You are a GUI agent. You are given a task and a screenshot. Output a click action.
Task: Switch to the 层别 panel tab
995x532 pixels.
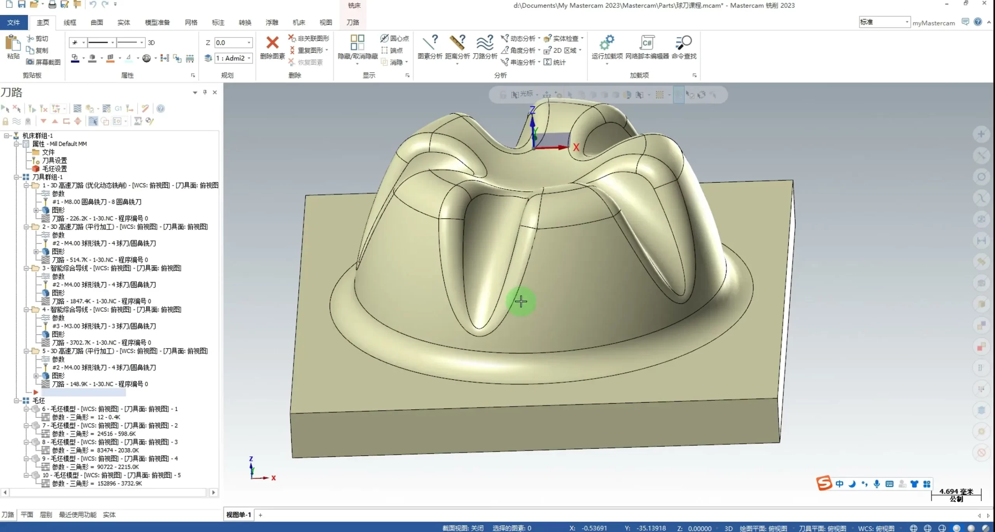tap(46, 515)
